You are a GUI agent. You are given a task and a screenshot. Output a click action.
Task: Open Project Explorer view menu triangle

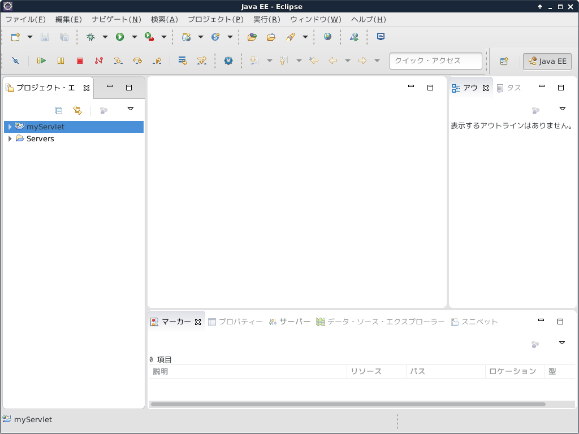coord(131,109)
